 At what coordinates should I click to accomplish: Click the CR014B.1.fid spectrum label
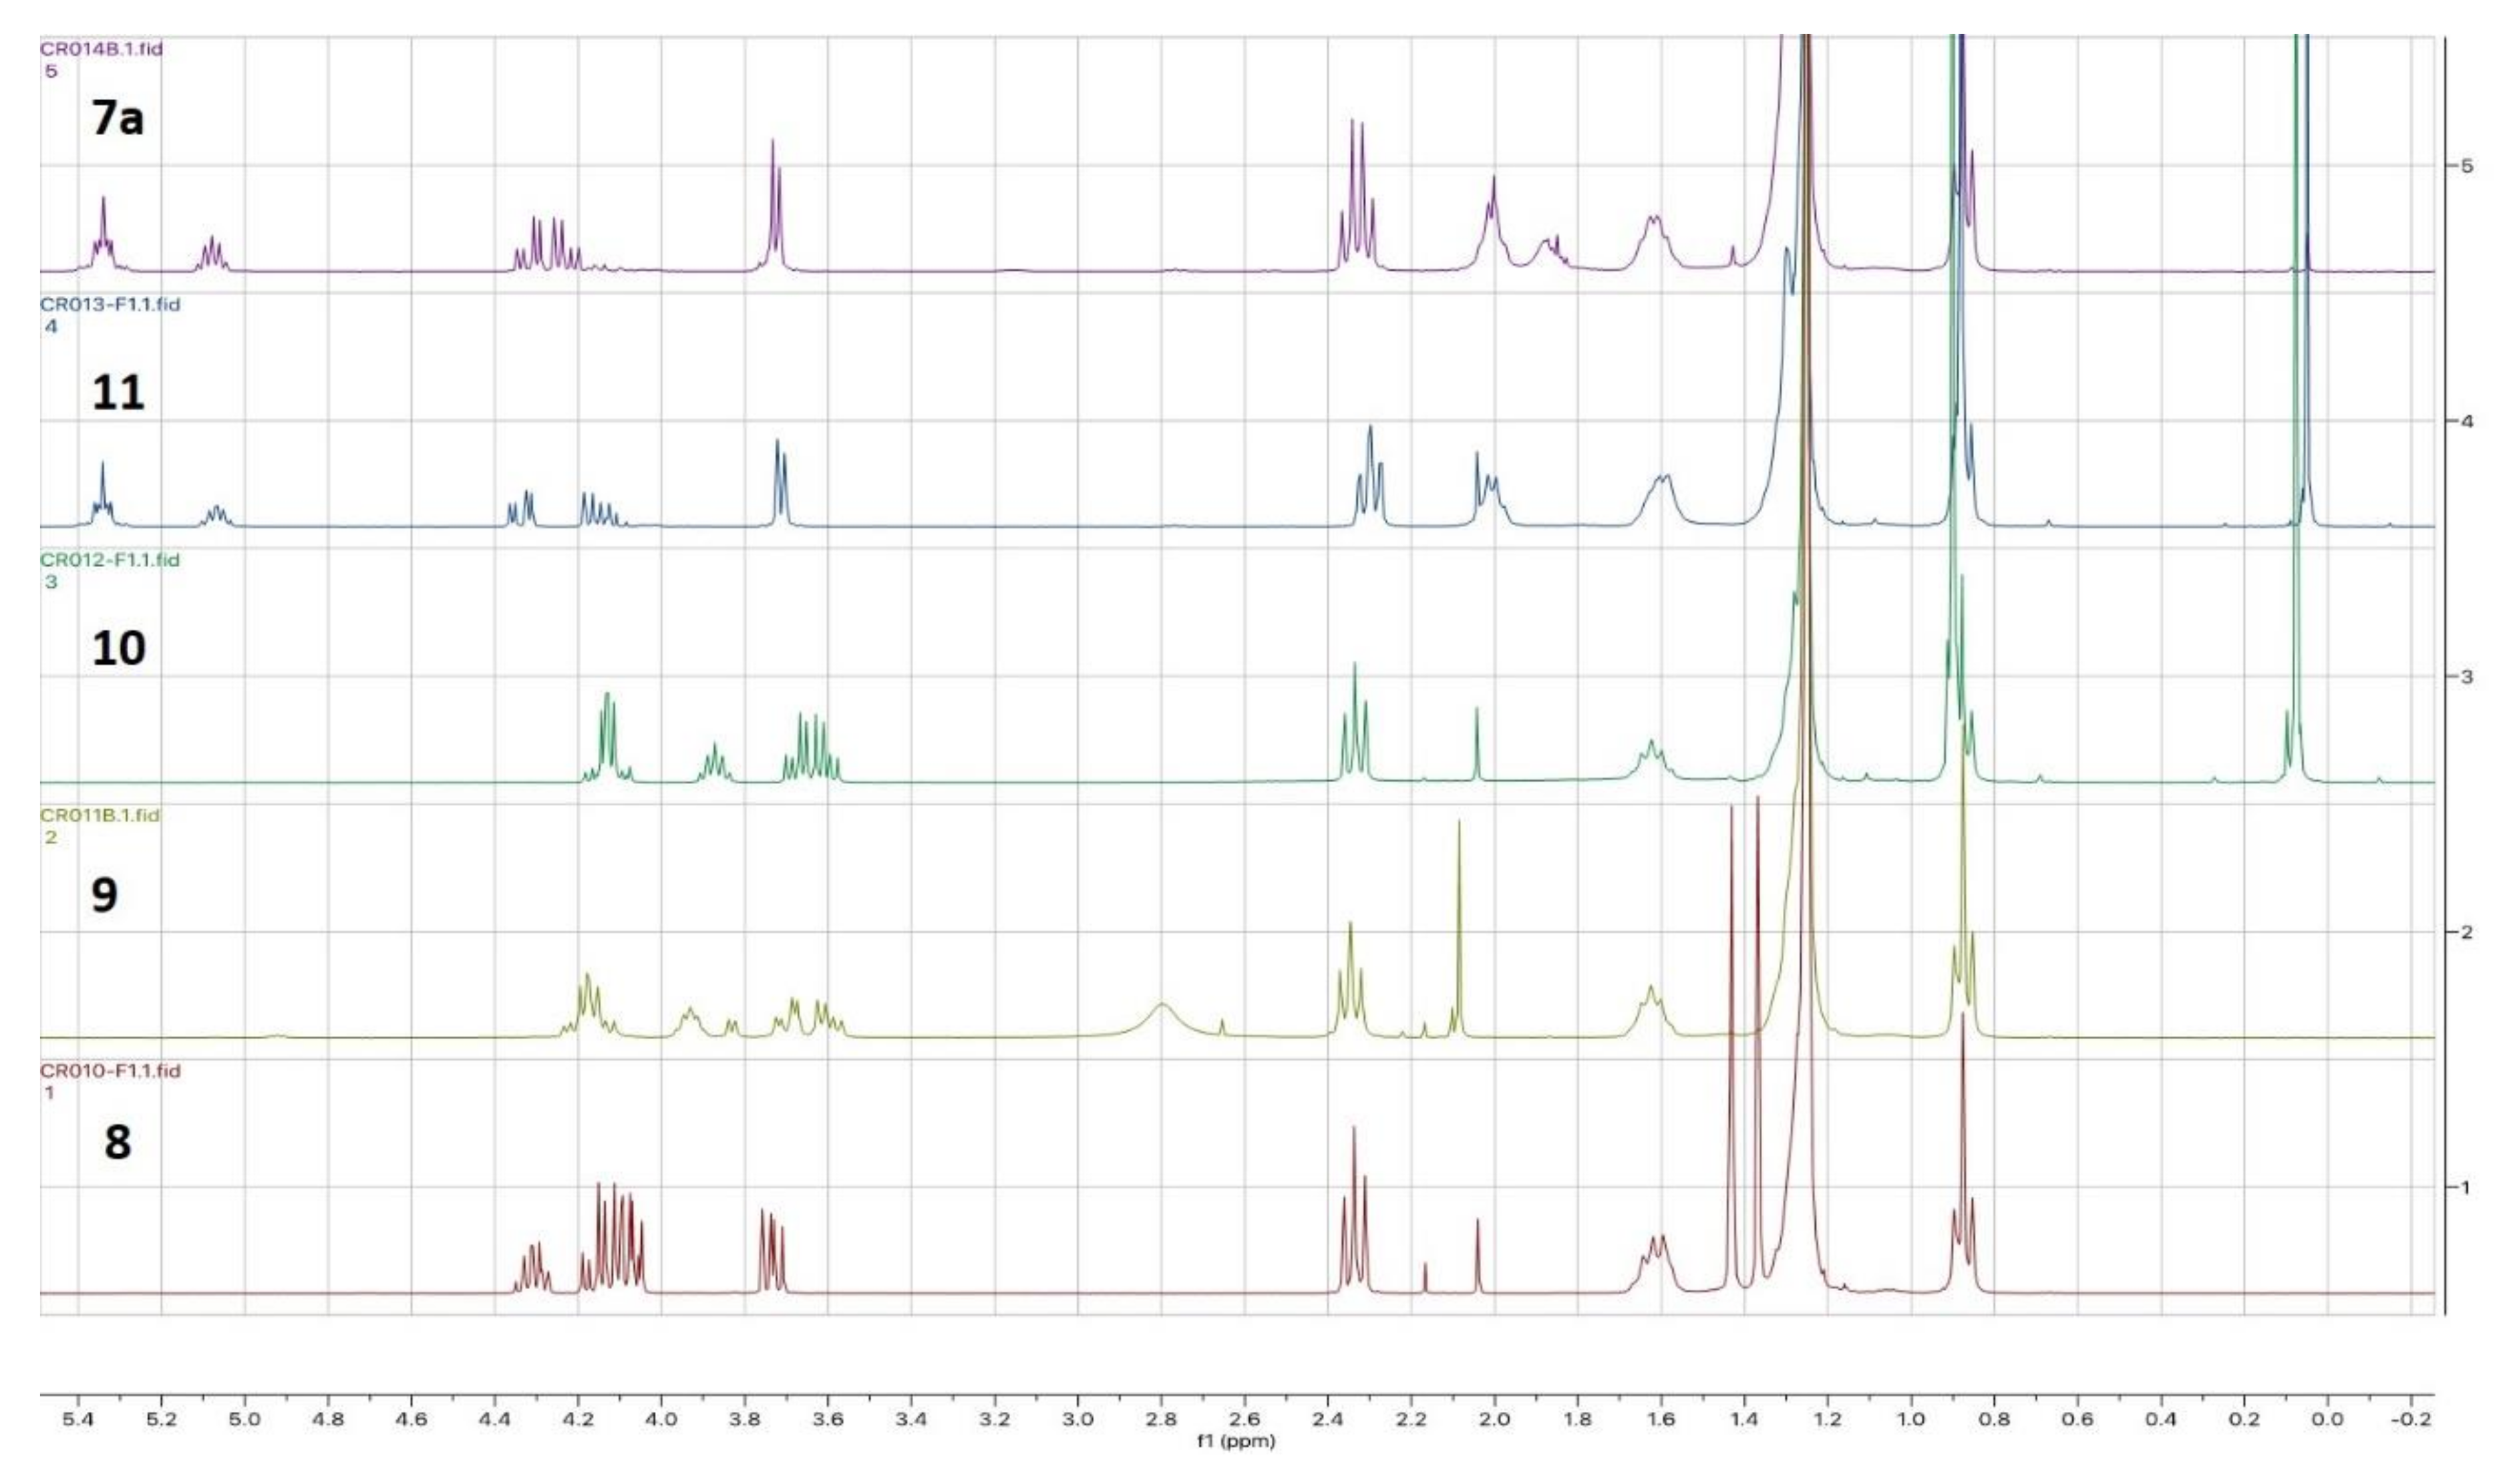click(100, 49)
